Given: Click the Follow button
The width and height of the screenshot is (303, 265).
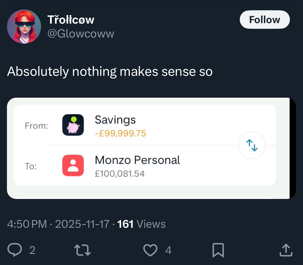Looking at the screenshot, I should (264, 20).
